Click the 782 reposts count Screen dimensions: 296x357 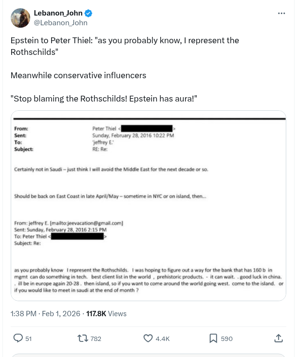click(x=96, y=339)
